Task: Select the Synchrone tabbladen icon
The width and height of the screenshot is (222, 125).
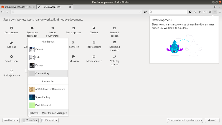Action: coord(32,28)
